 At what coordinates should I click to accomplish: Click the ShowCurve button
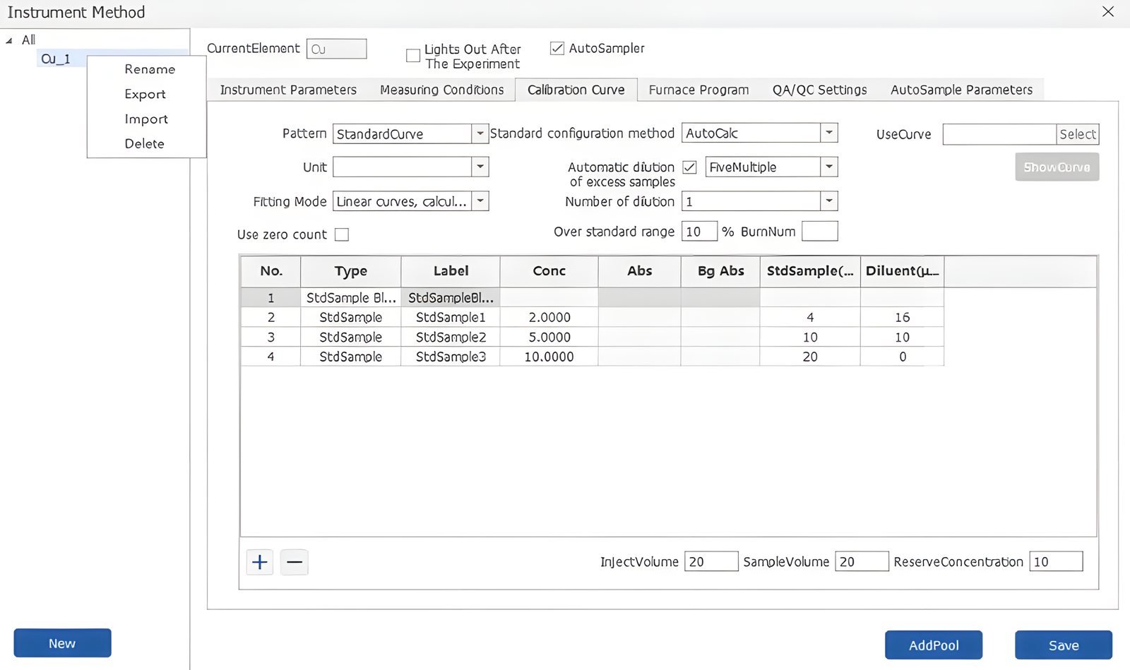point(1057,167)
